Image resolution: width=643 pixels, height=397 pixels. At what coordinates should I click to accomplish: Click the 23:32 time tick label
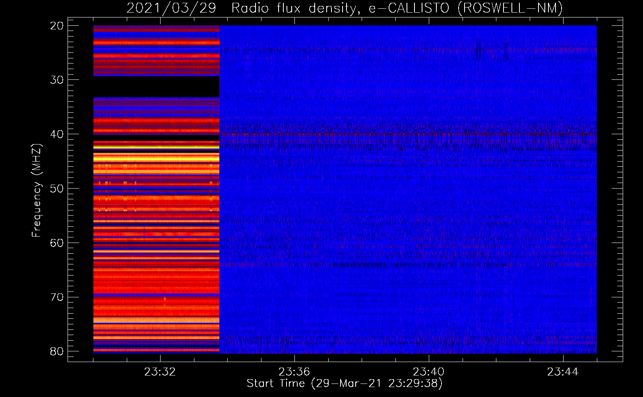[160, 372]
